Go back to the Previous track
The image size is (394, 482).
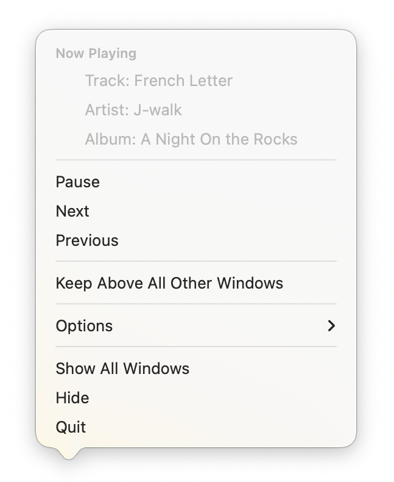click(87, 240)
